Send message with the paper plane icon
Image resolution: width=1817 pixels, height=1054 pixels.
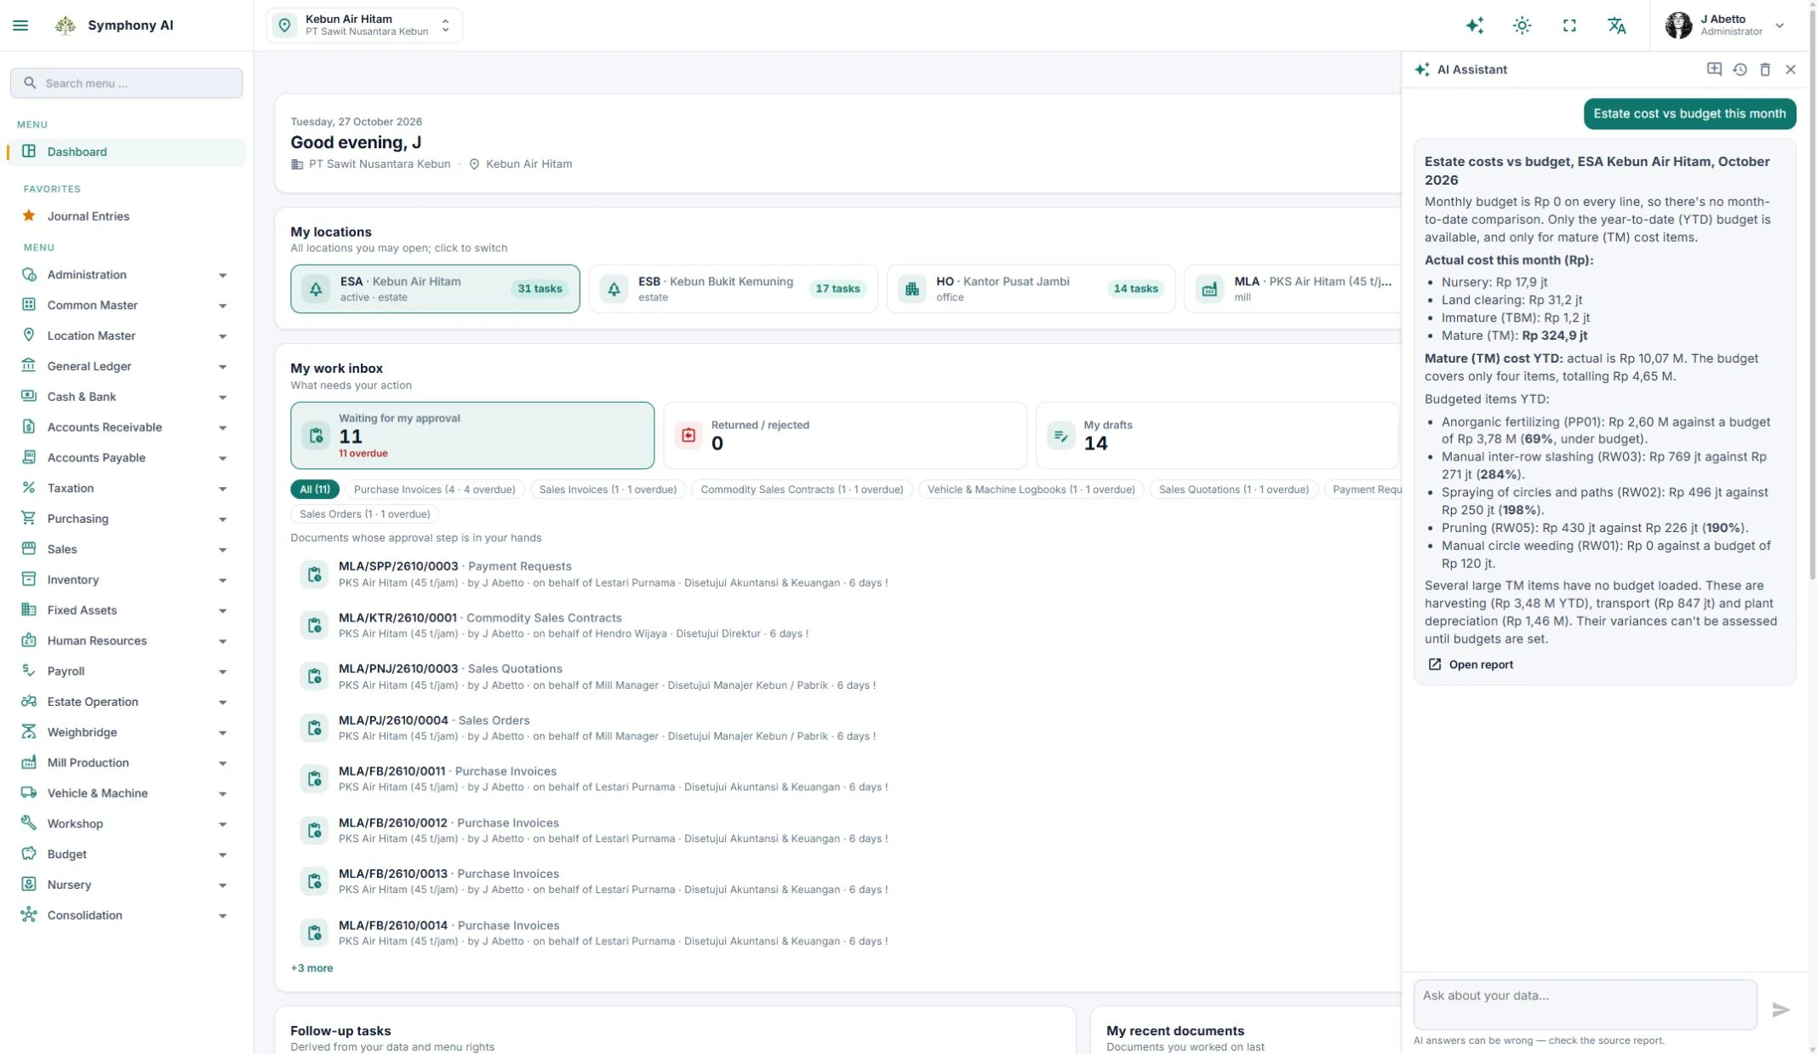click(x=1780, y=1010)
